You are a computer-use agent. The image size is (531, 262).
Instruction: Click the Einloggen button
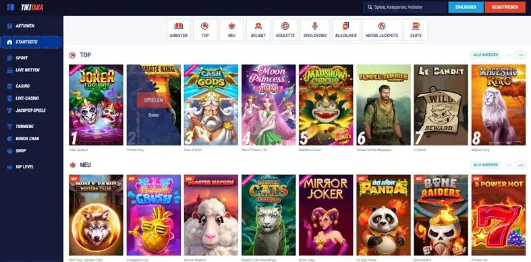[466, 7]
